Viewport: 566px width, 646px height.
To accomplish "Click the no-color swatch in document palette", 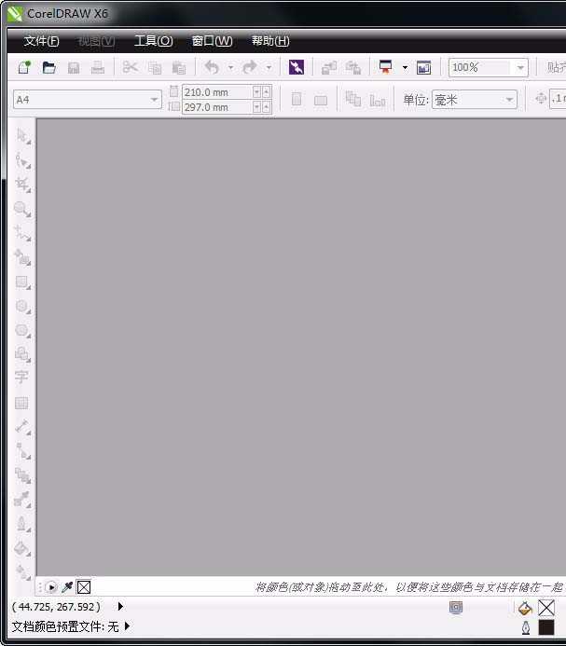I will pyautogui.click(x=84, y=587).
